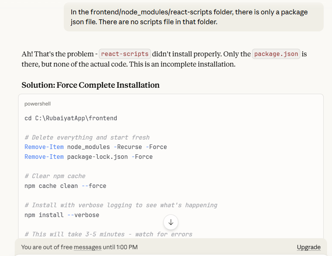Open the Upgrade link
This screenshot has height=256, width=332.
[x=309, y=247]
